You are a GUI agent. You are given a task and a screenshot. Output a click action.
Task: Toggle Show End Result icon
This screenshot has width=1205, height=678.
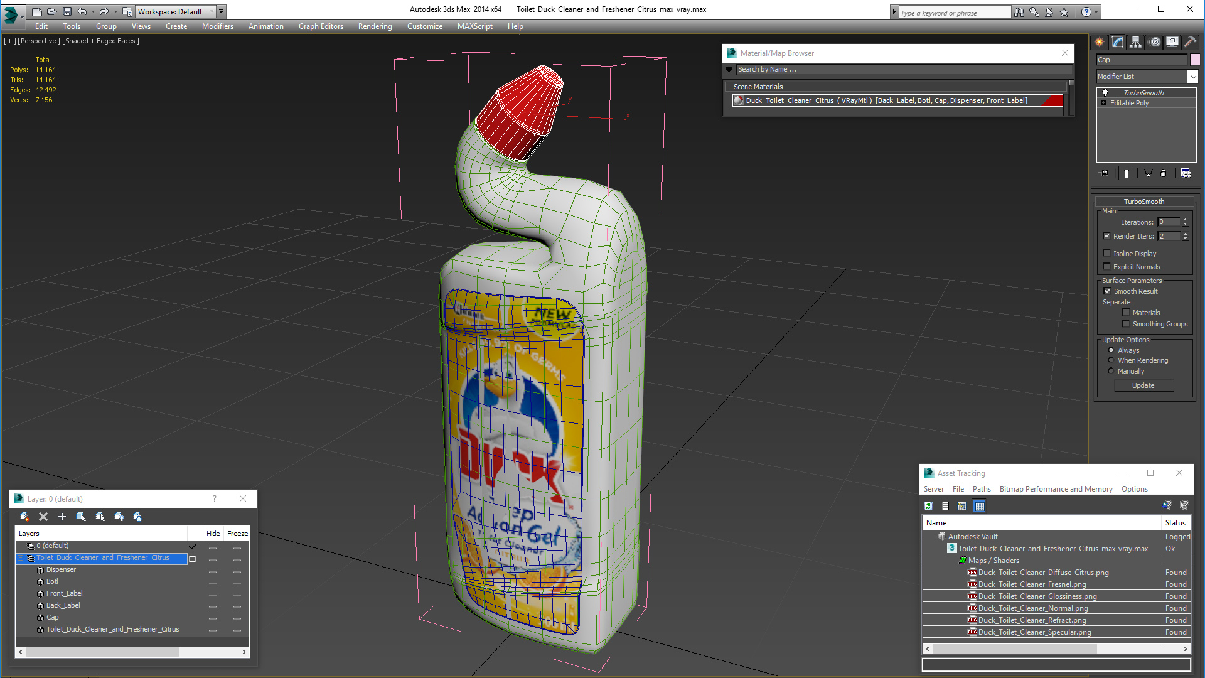click(1127, 173)
